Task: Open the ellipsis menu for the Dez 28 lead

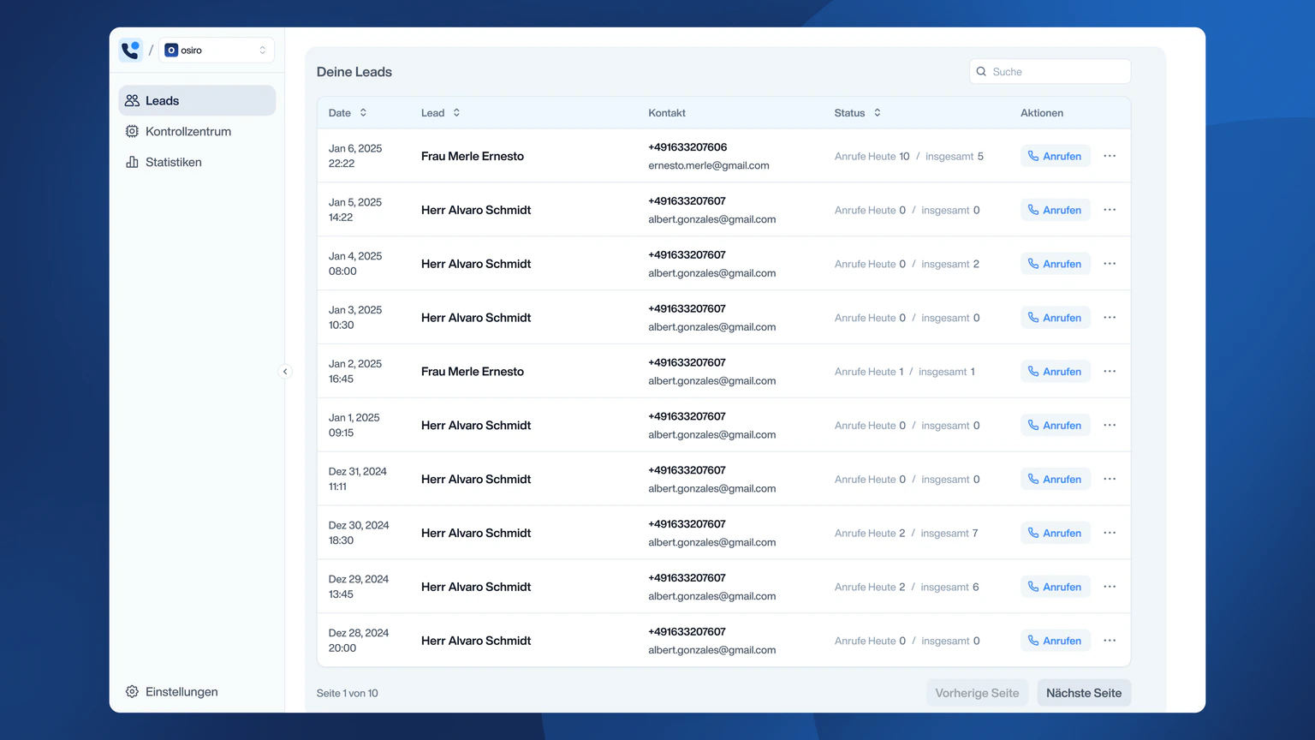Action: pos(1110,640)
